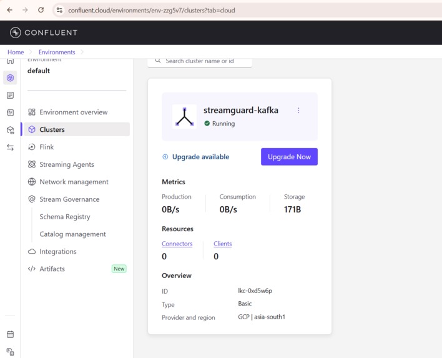442x358 pixels.
Task: Focus the Search cluster name or id field
Action: click(x=200, y=61)
